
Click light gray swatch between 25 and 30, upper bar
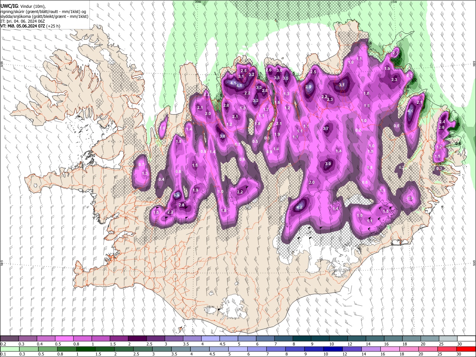(447, 339)
